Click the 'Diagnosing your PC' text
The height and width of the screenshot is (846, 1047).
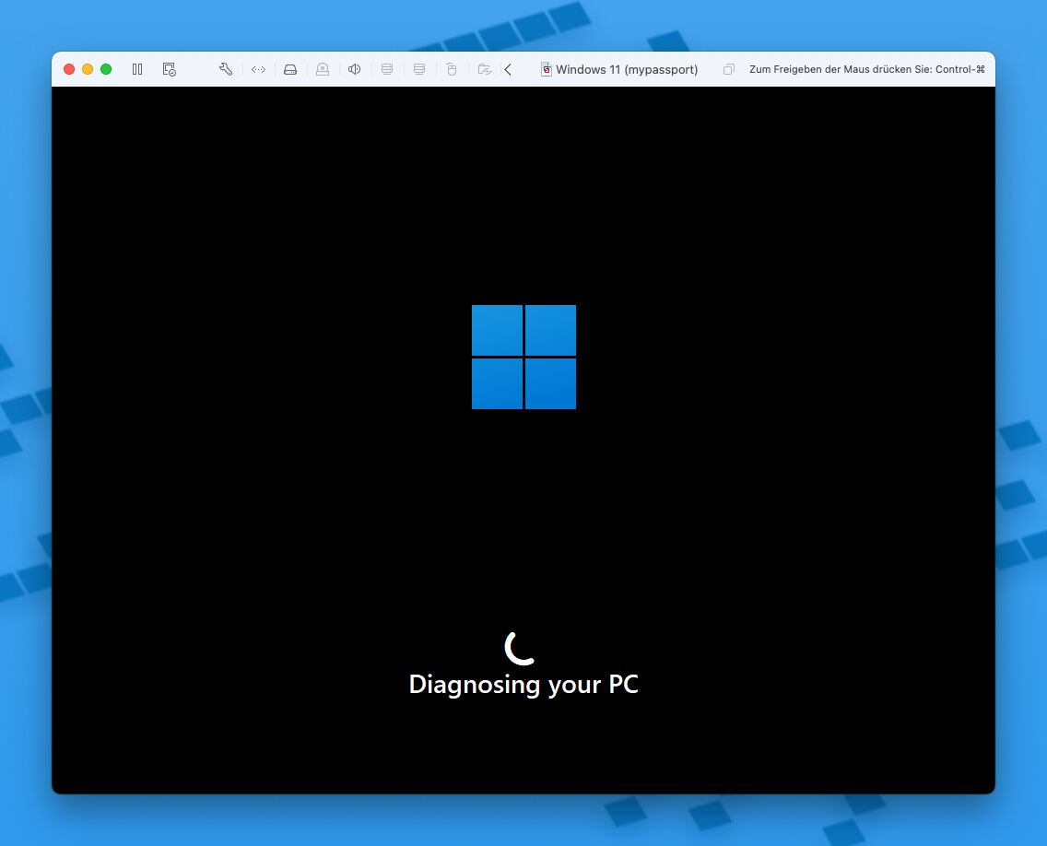(523, 685)
